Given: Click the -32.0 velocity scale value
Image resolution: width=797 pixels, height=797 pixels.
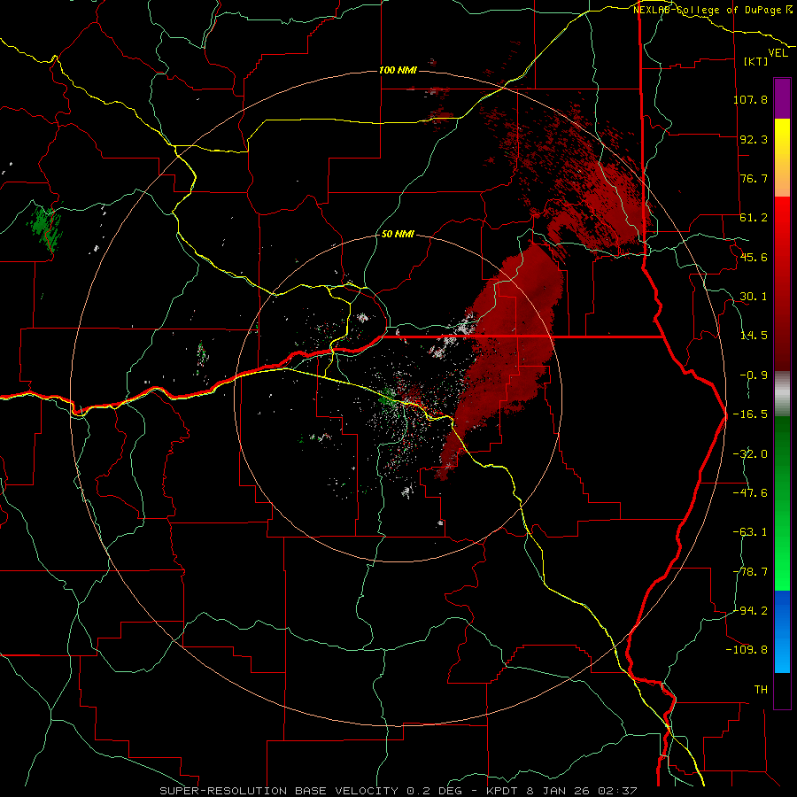Looking at the screenshot, I should pyautogui.click(x=750, y=454).
